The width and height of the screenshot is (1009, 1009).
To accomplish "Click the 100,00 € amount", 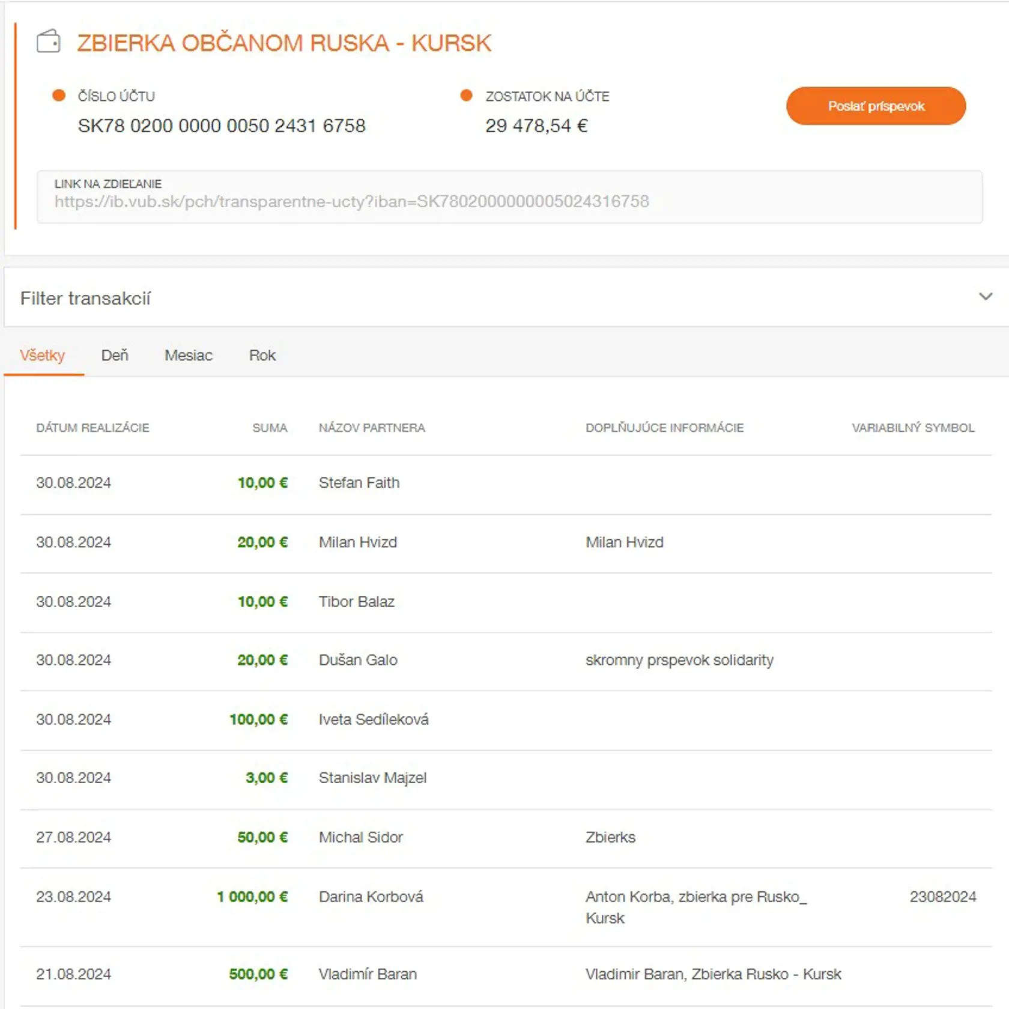I will coord(258,720).
